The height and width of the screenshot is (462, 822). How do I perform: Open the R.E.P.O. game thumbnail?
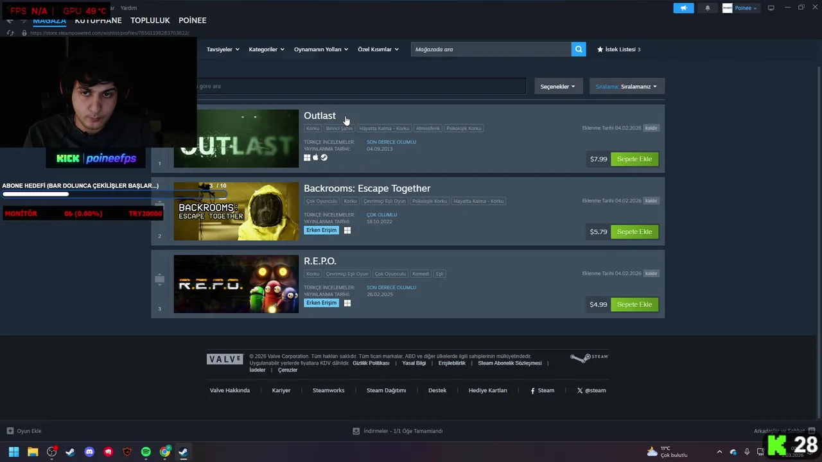[236, 284]
